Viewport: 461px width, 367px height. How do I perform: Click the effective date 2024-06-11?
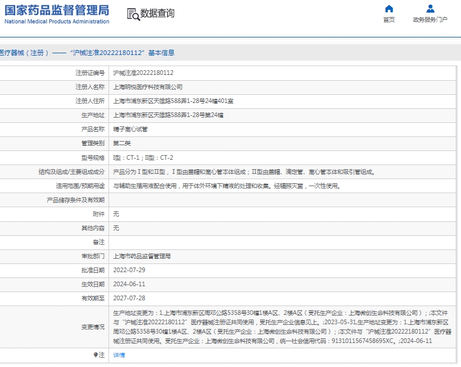[129, 284]
